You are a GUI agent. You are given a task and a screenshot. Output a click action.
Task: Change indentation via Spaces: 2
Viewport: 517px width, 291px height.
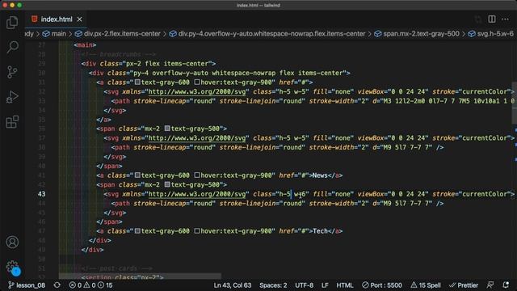(273, 285)
